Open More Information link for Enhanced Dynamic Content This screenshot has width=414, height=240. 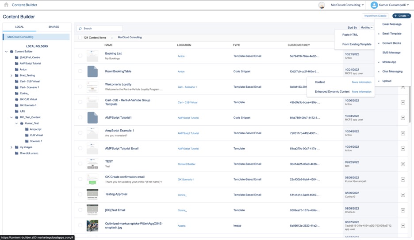pyautogui.click(x=361, y=92)
